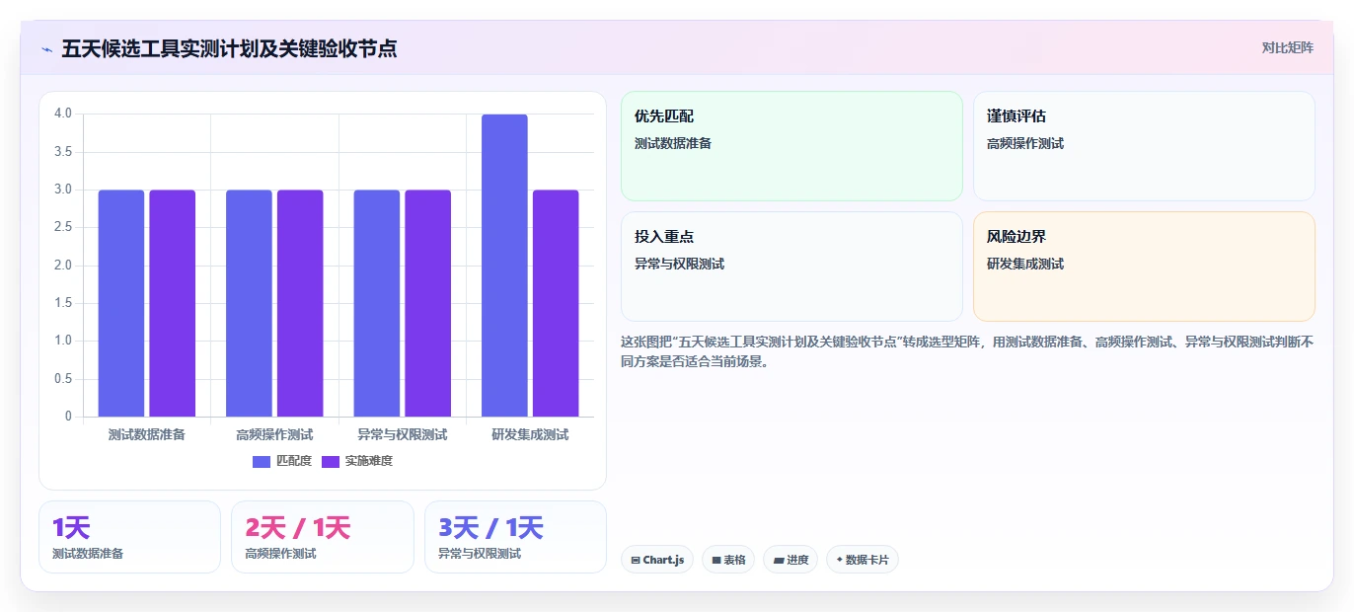The width and height of the screenshot is (1354, 612).
Task: Click the Chart.js tag
Action: pyautogui.click(x=657, y=560)
